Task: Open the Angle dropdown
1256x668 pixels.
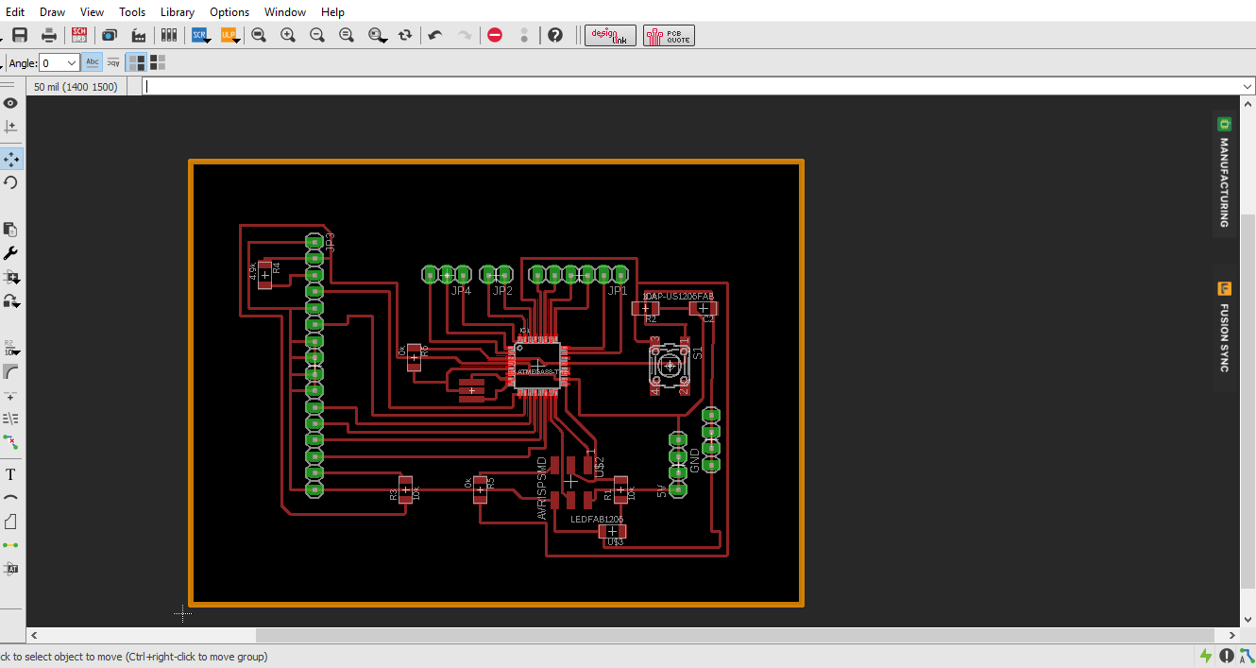Action: (59, 62)
